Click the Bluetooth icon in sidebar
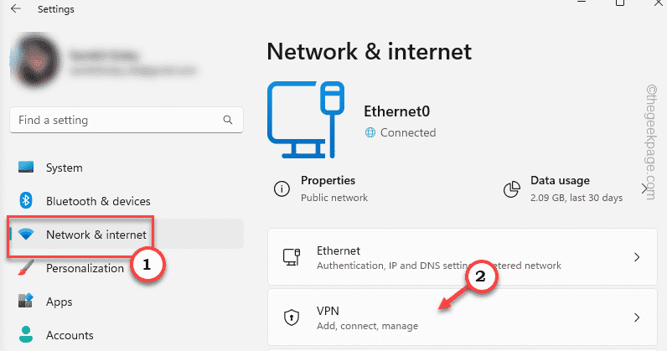 (x=26, y=201)
